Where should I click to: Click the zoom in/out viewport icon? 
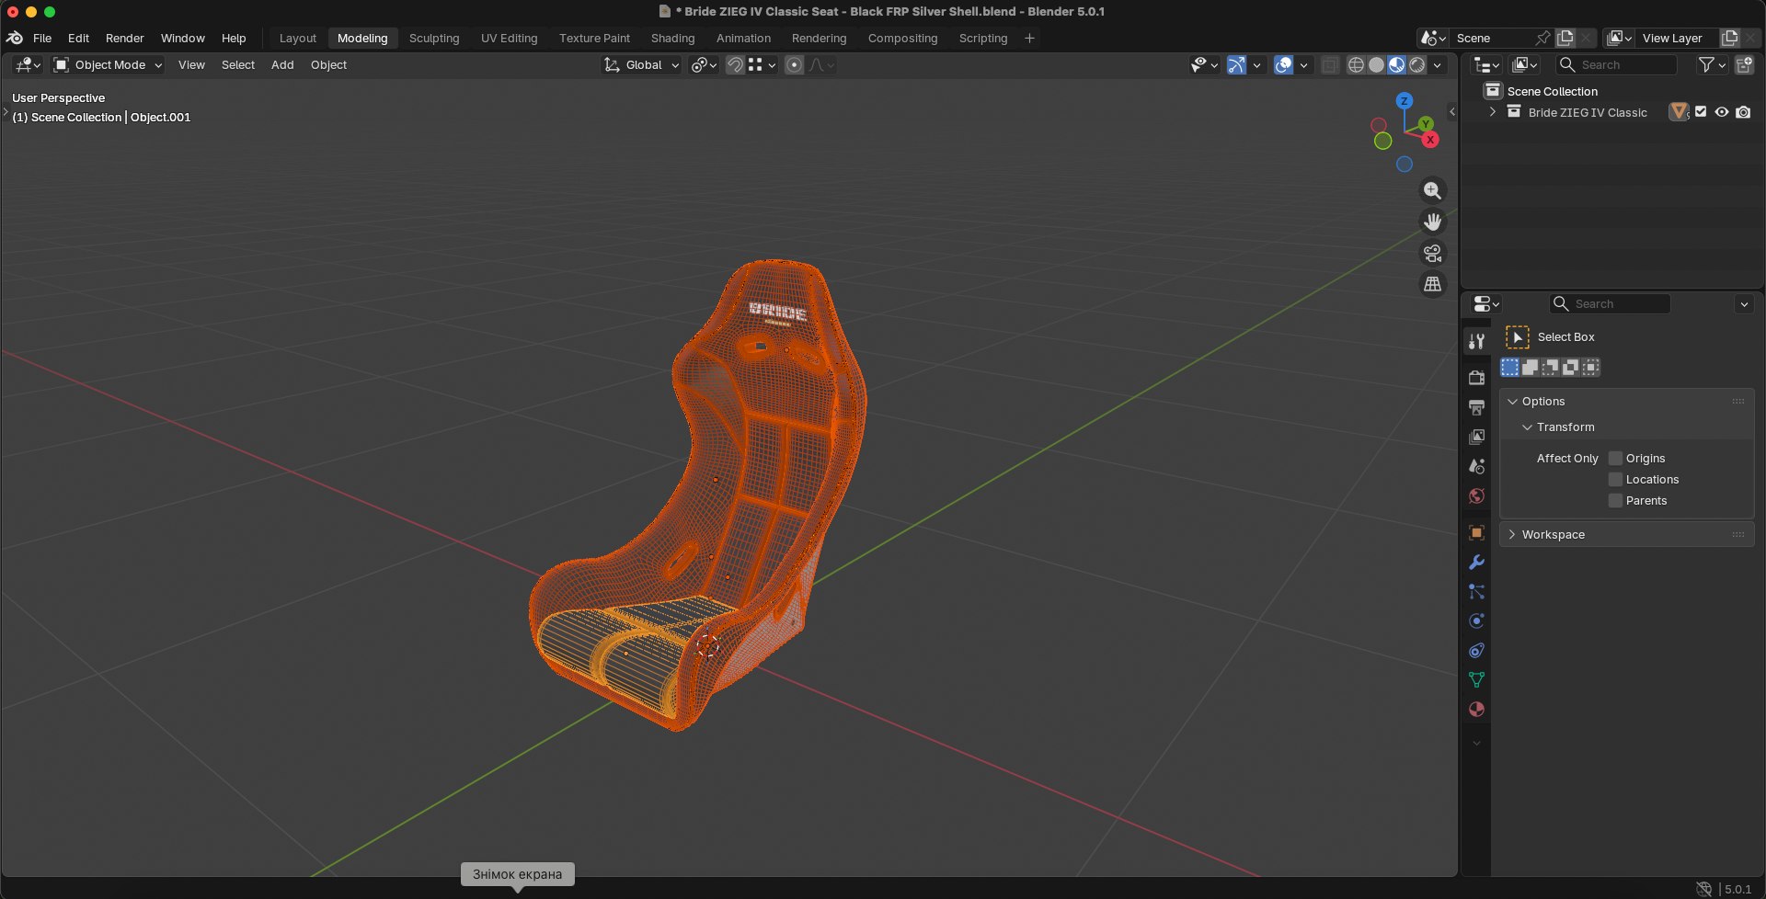pos(1432,190)
